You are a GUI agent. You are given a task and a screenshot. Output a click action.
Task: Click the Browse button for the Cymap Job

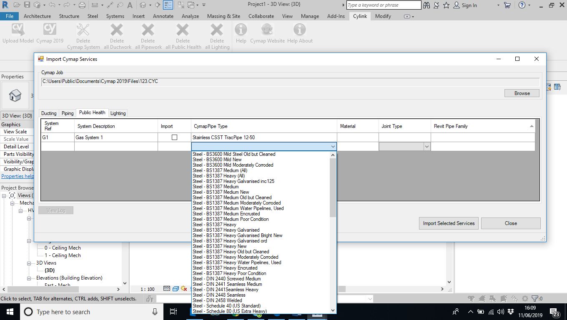(522, 93)
